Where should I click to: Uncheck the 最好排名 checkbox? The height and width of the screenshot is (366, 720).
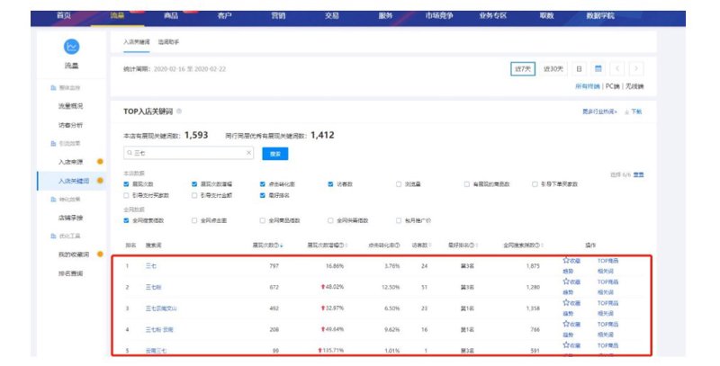(x=262, y=195)
